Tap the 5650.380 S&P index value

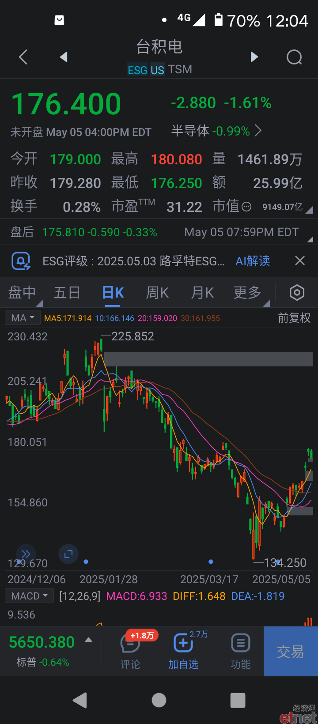point(42,642)
